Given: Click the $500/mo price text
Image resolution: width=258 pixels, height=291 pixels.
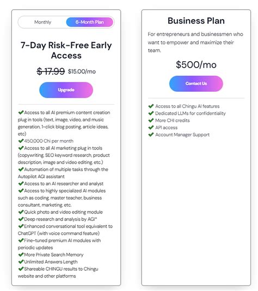Looking at the screenshot, I should (196, 65).
